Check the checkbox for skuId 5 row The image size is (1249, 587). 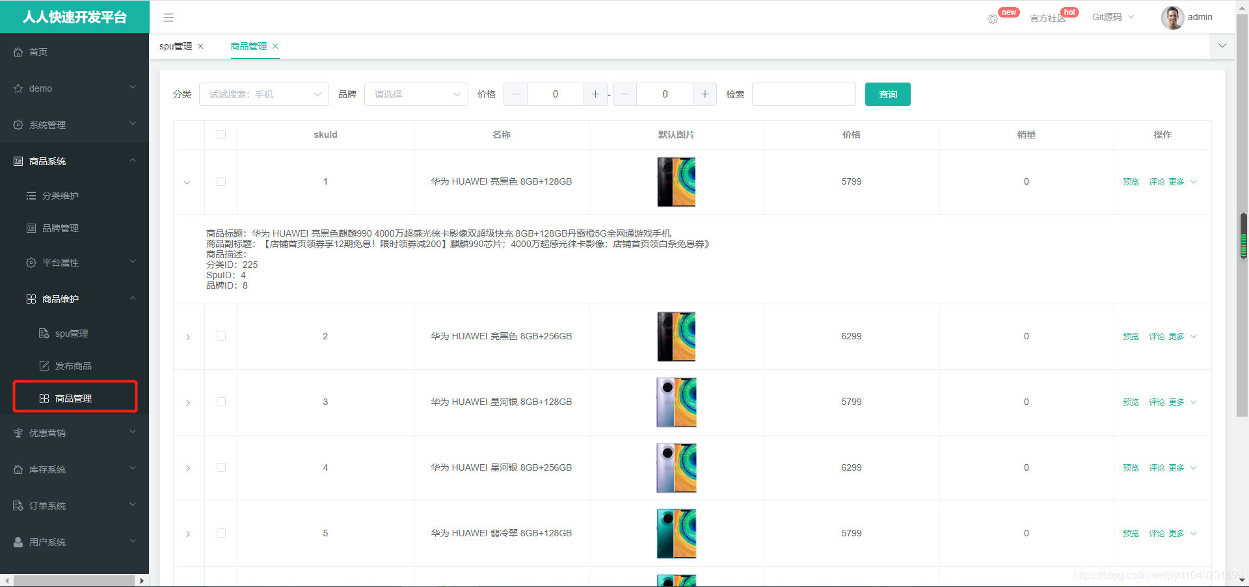pos(221,533)
